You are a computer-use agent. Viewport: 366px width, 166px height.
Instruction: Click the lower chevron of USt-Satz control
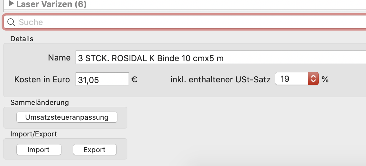point(313,81)
